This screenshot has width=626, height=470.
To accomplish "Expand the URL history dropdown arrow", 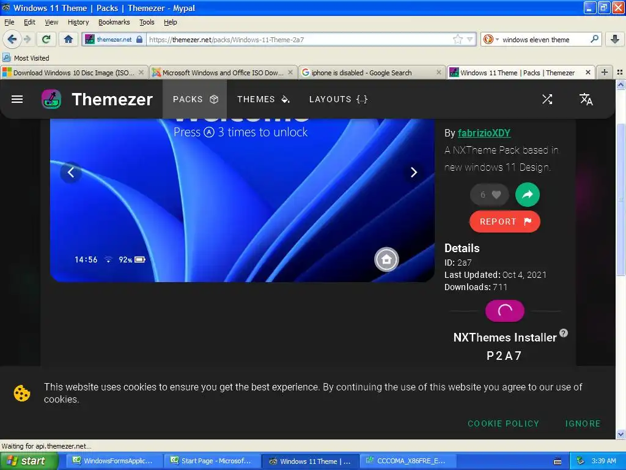I will pos(470,39).
